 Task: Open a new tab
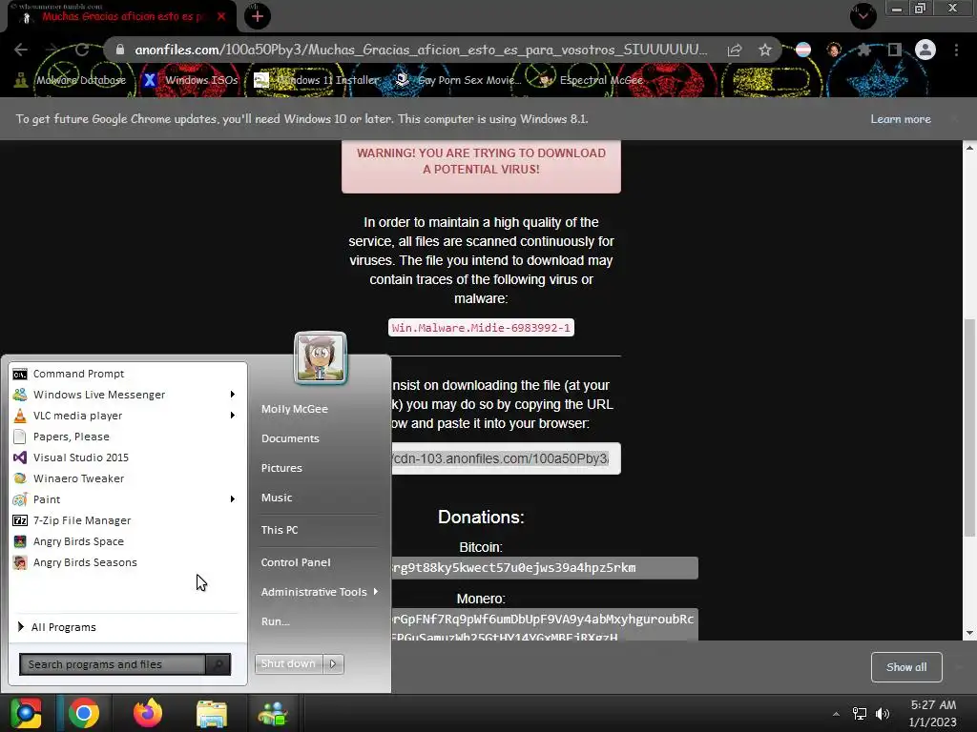[x=258, y=16]
